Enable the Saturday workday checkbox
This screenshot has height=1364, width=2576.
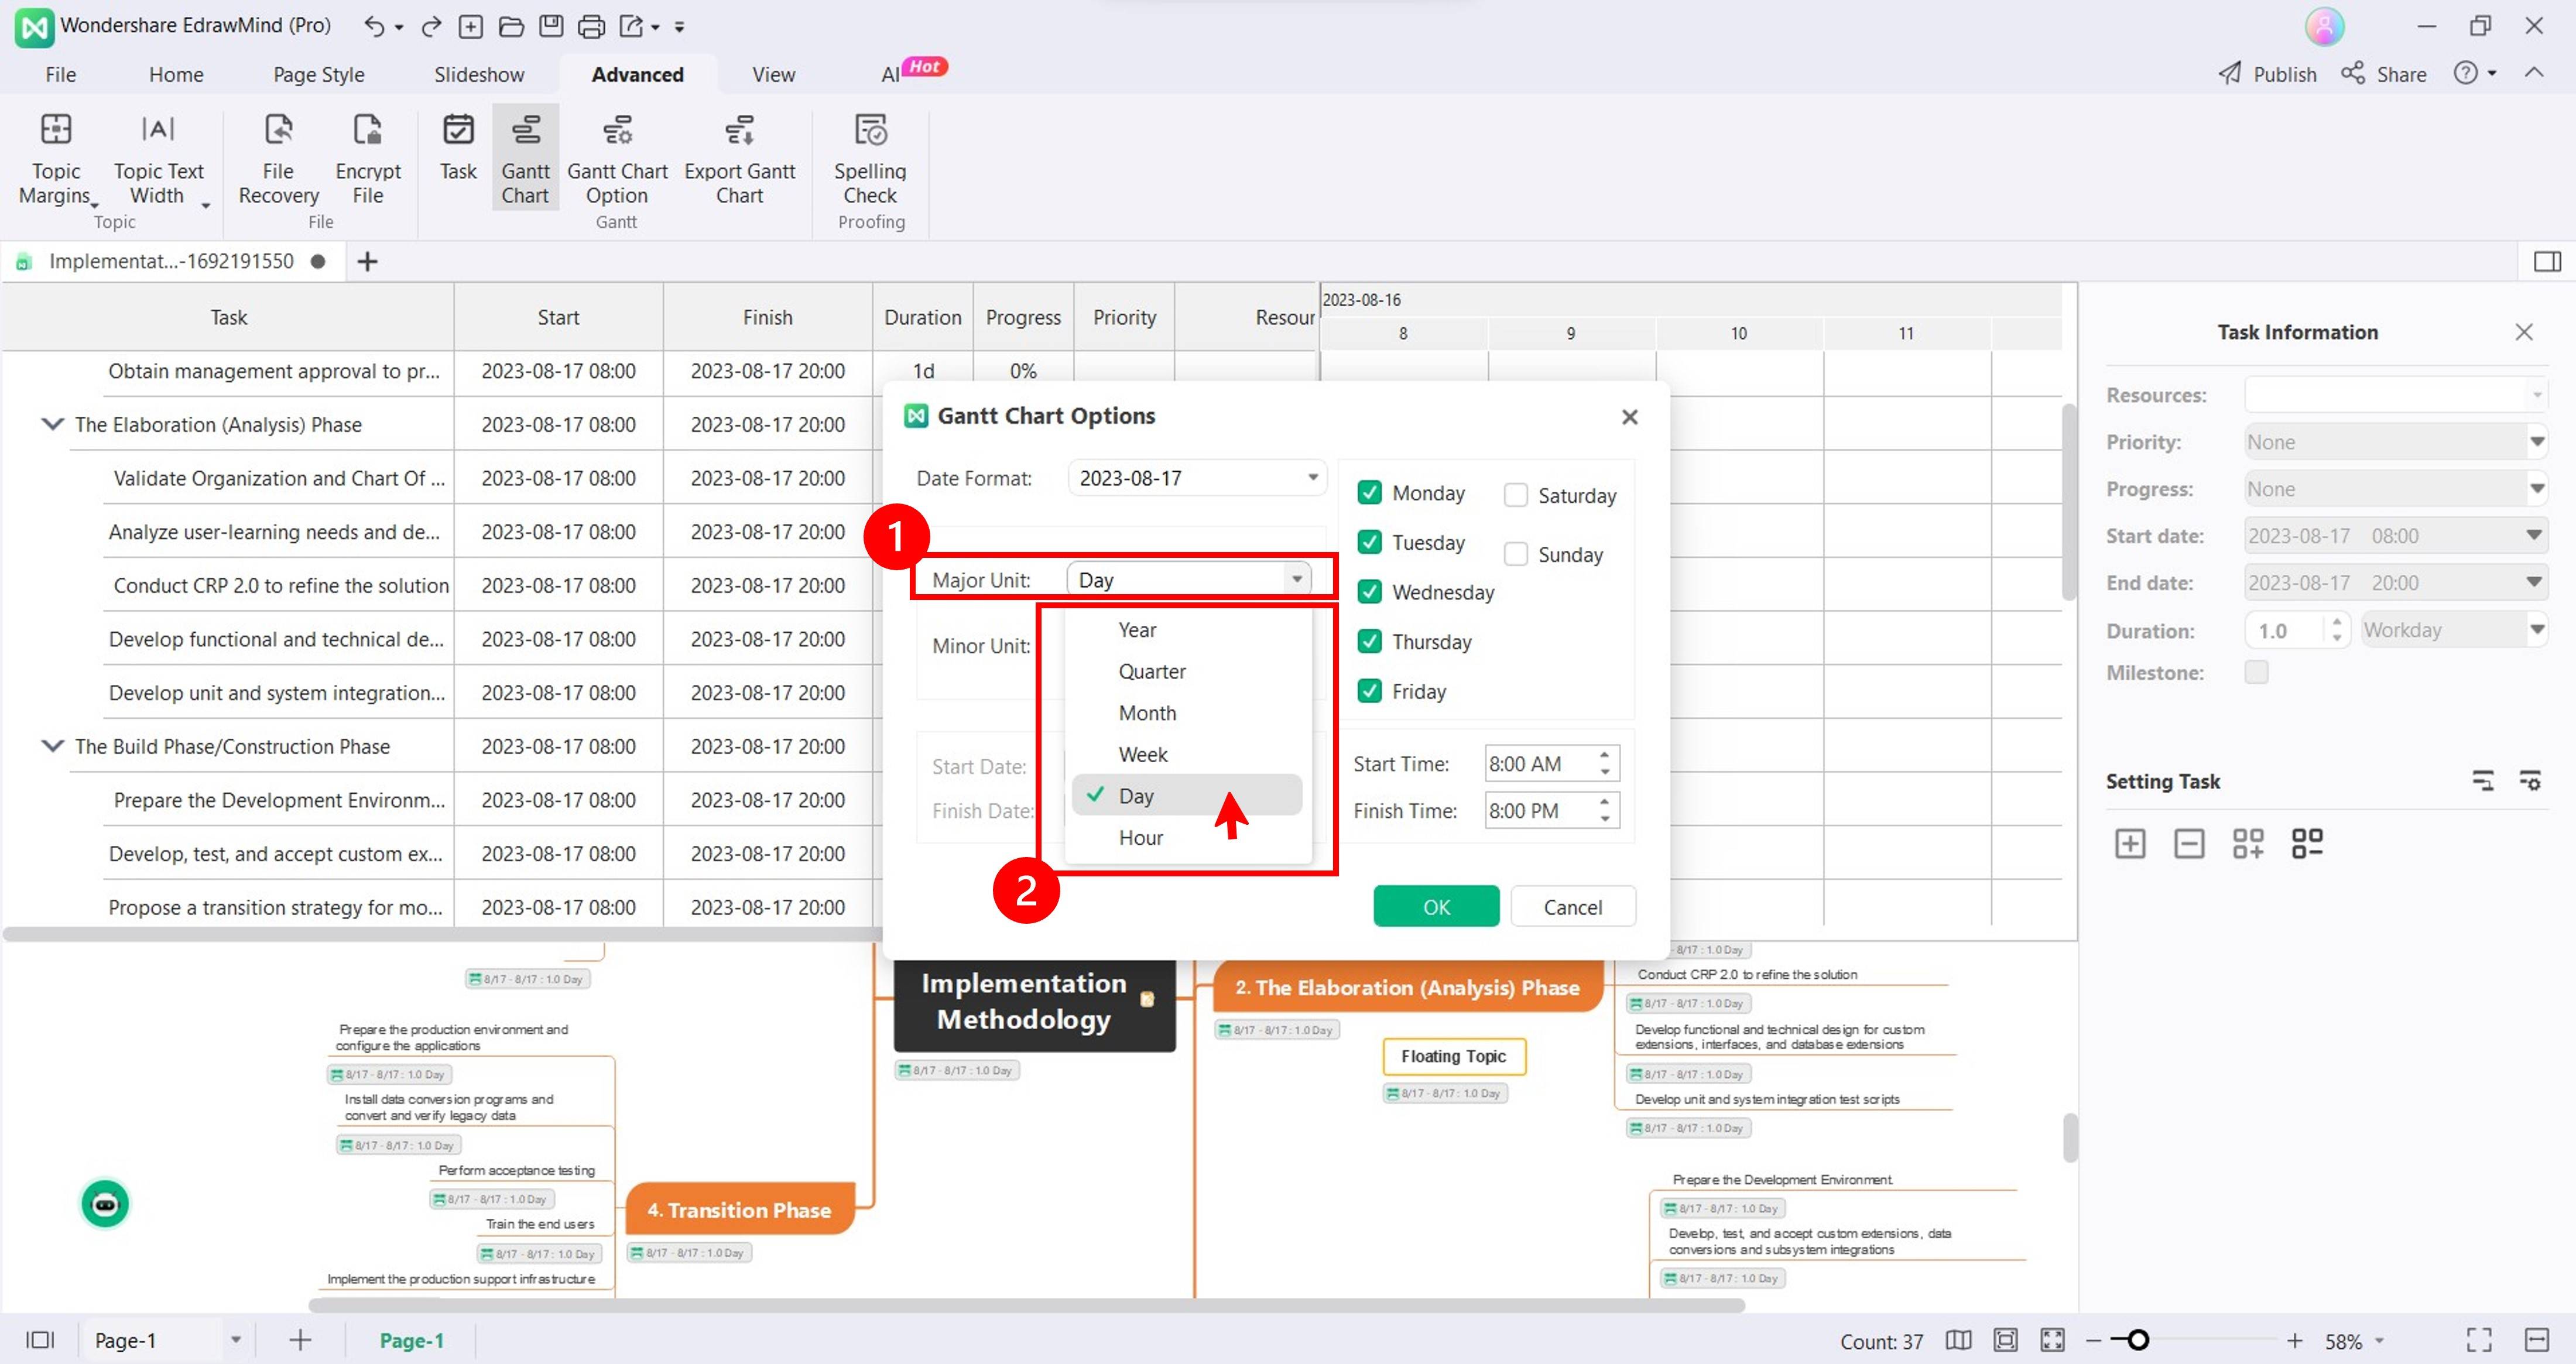(x=1515, y=495)
